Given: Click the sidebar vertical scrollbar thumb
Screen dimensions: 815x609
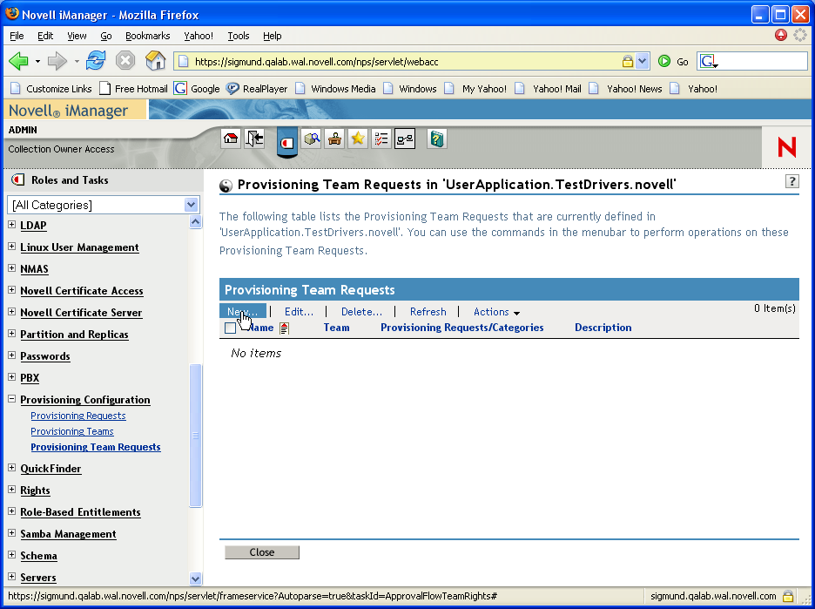Looking at the screenshot, I should click(195, 436).
